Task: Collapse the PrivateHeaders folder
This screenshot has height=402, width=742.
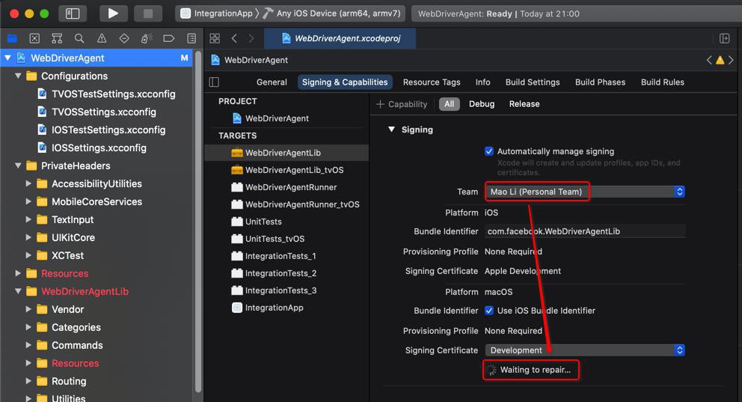Action: tap(18, 165)
